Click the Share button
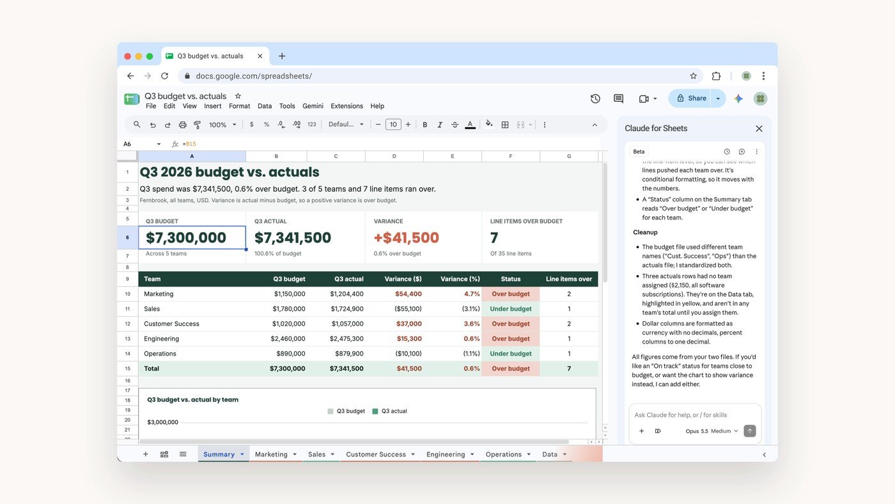Image resolution: width=895 pixels, height=504 pixels. click(x=691, y=98)
